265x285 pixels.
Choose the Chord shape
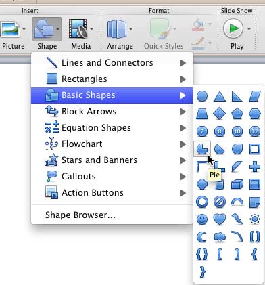pos(220,149)
